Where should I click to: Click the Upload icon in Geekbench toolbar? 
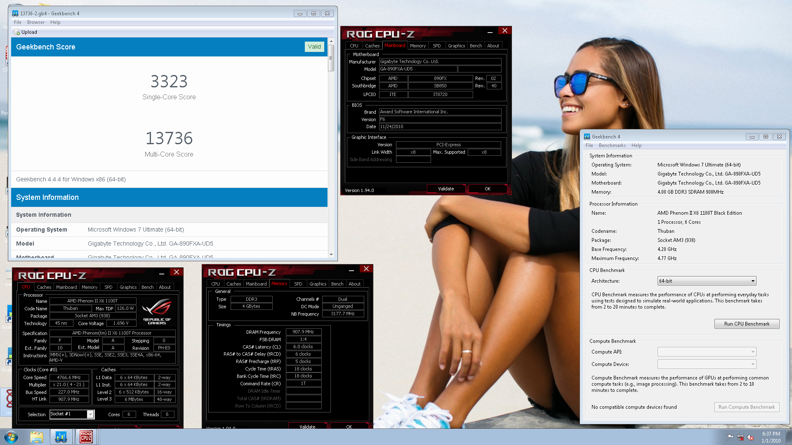pos(17,32)
